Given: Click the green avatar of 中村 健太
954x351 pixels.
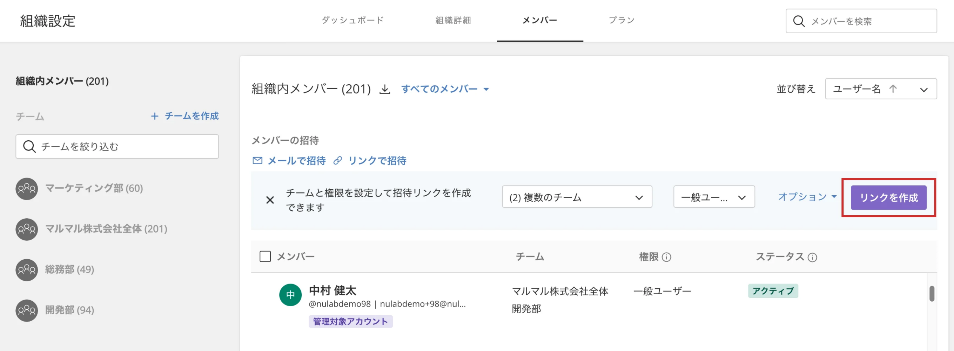Looking at the screenshot, I should [290, 294].
